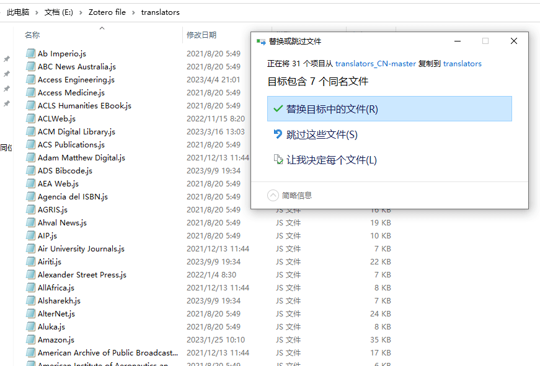
Task: Choose 让我决定每个文件(L) option
Action: tap(331, 160)
